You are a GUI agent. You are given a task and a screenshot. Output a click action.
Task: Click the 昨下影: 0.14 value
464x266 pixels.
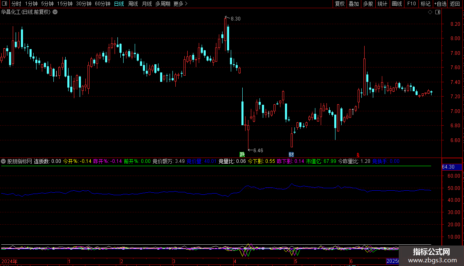tap(291, 161)
